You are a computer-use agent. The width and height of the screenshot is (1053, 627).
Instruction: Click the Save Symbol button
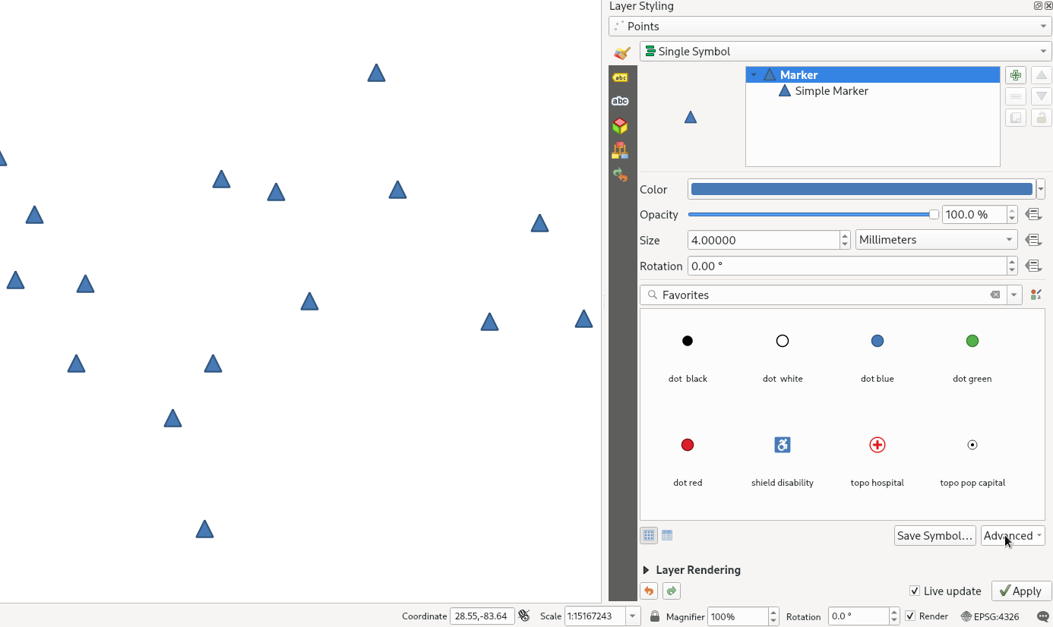[x=934, y=536]
